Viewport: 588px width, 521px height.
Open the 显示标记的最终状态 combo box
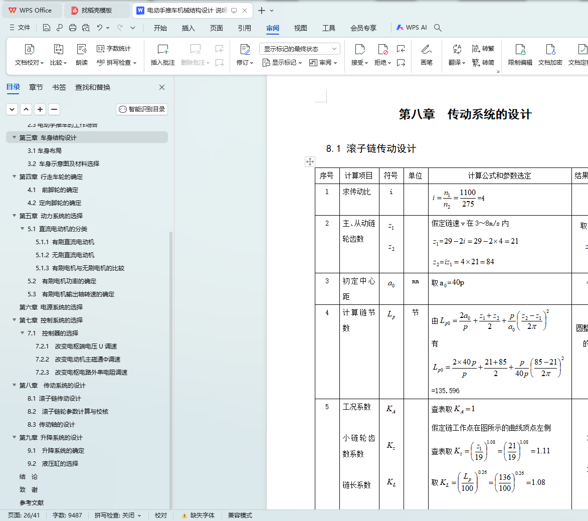(300, 49)
